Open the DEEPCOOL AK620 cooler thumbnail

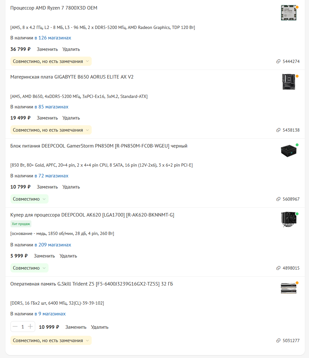(288, 220)
